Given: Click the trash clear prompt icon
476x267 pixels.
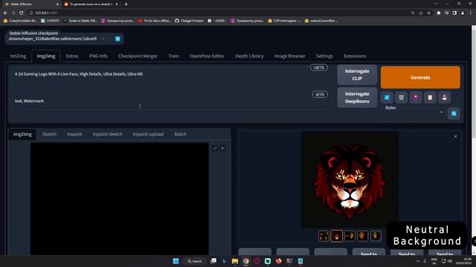Looking at the screenshot, I should [x=401, y=97].
